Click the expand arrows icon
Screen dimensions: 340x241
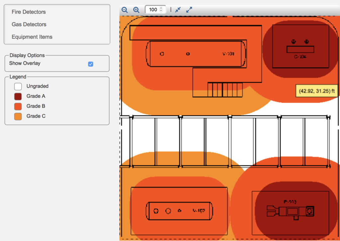[189, 10]
